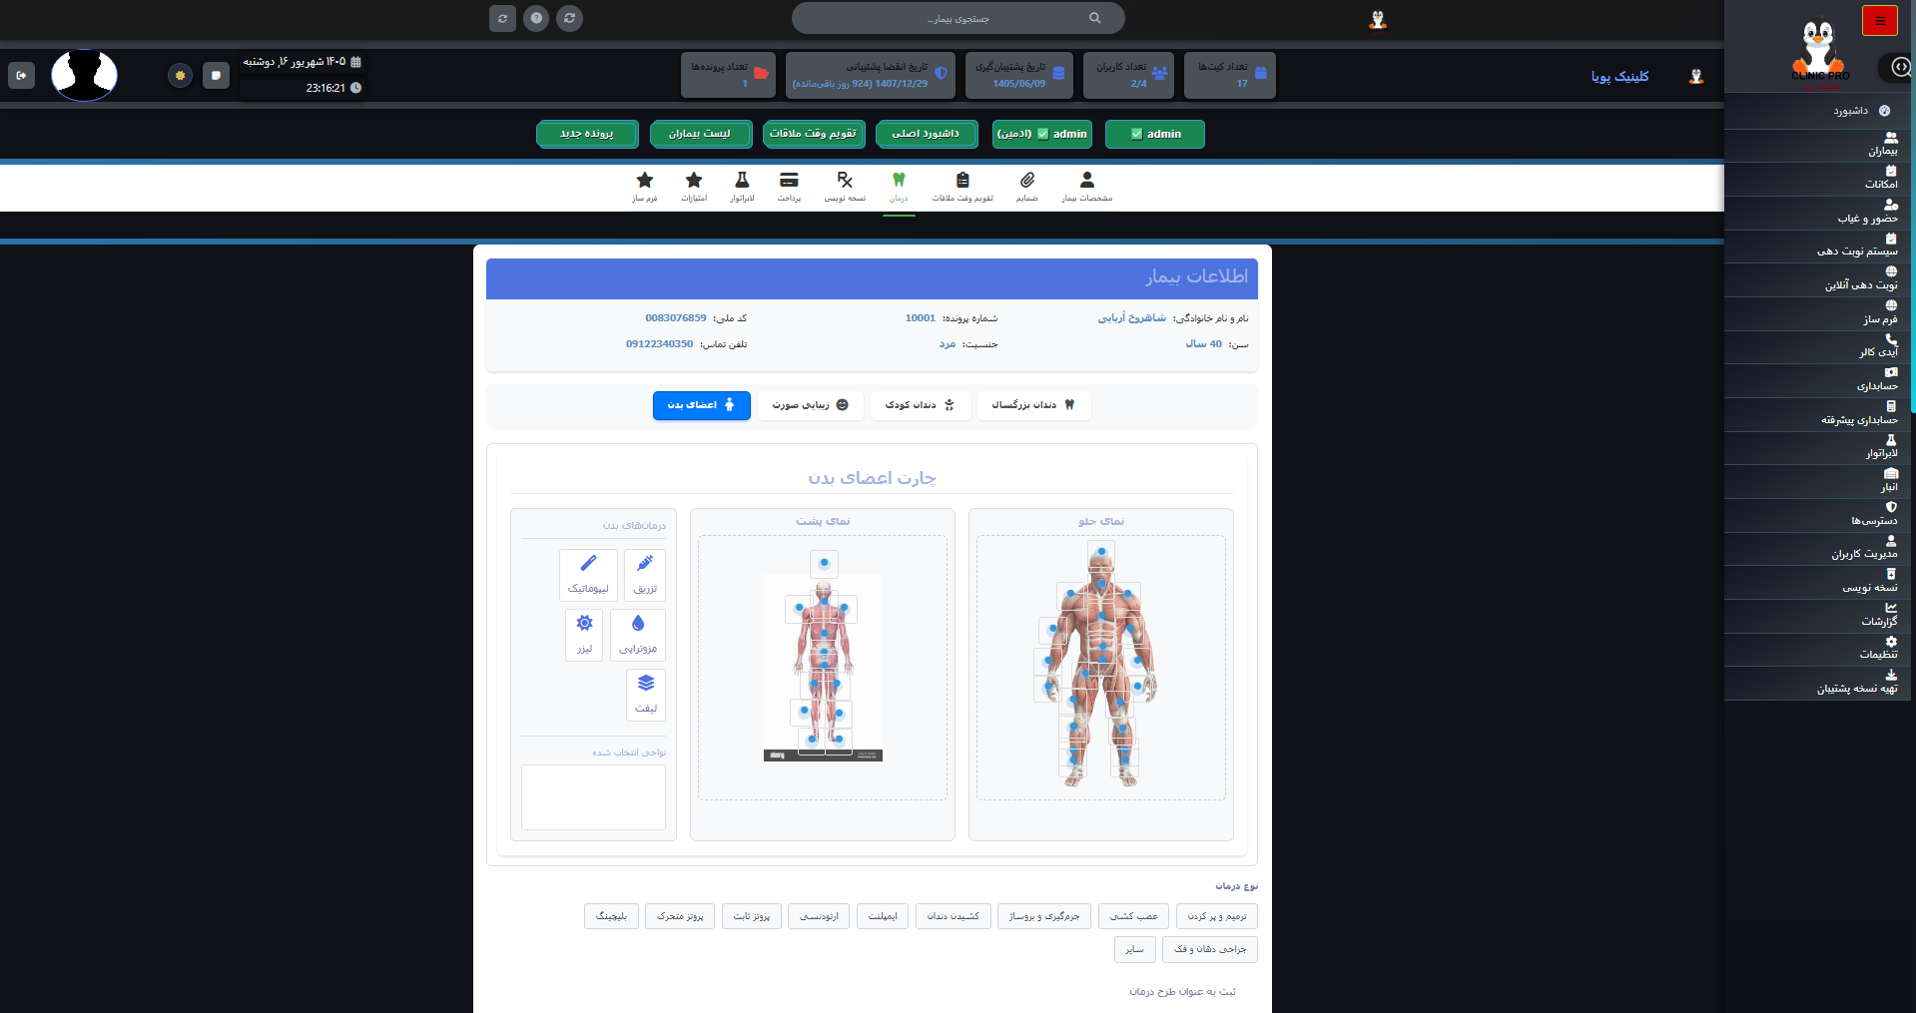
Task: Open Dashboard (داشبورد) in sidebar
Action: 1817,111
